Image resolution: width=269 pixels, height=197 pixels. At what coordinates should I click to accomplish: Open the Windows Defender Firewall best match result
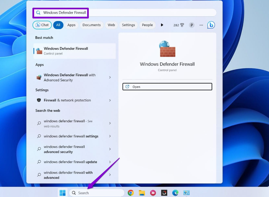point(75,51)
